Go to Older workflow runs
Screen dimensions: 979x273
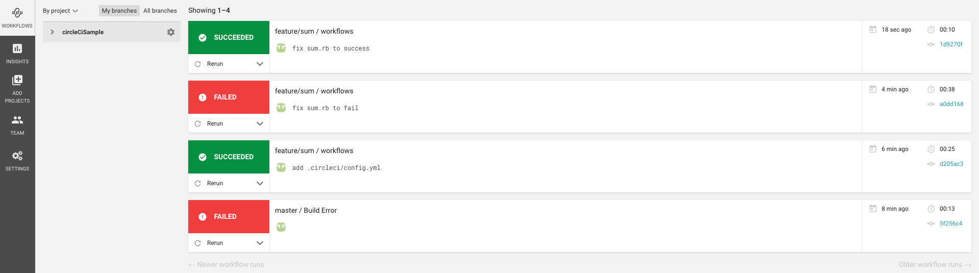935,264
